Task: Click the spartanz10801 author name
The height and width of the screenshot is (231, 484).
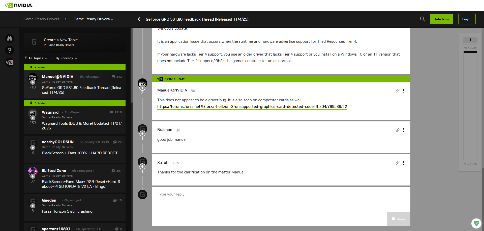Action: coord(56,229)
